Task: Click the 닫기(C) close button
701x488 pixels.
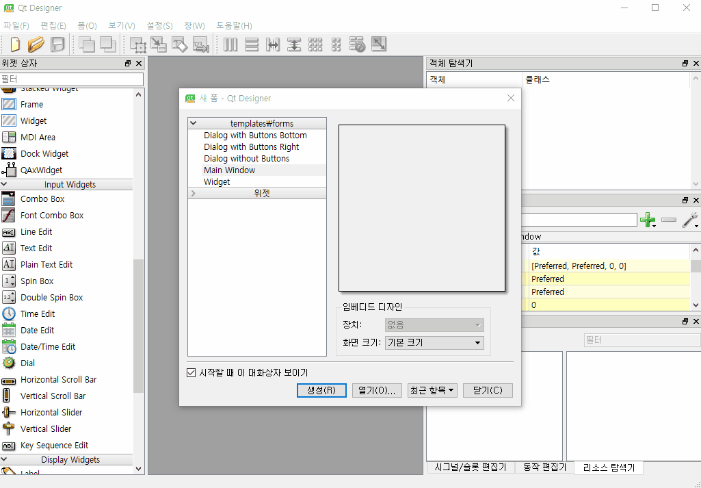Action: pyautogui.click(x=488, y=391)
